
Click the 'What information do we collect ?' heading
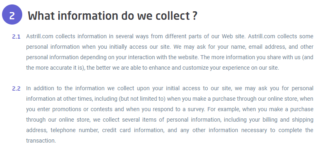click(113, 15)
